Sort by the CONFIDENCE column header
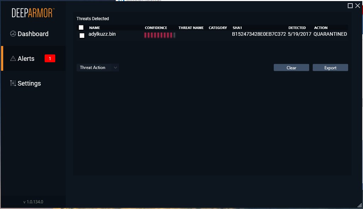 coord(156,28)
